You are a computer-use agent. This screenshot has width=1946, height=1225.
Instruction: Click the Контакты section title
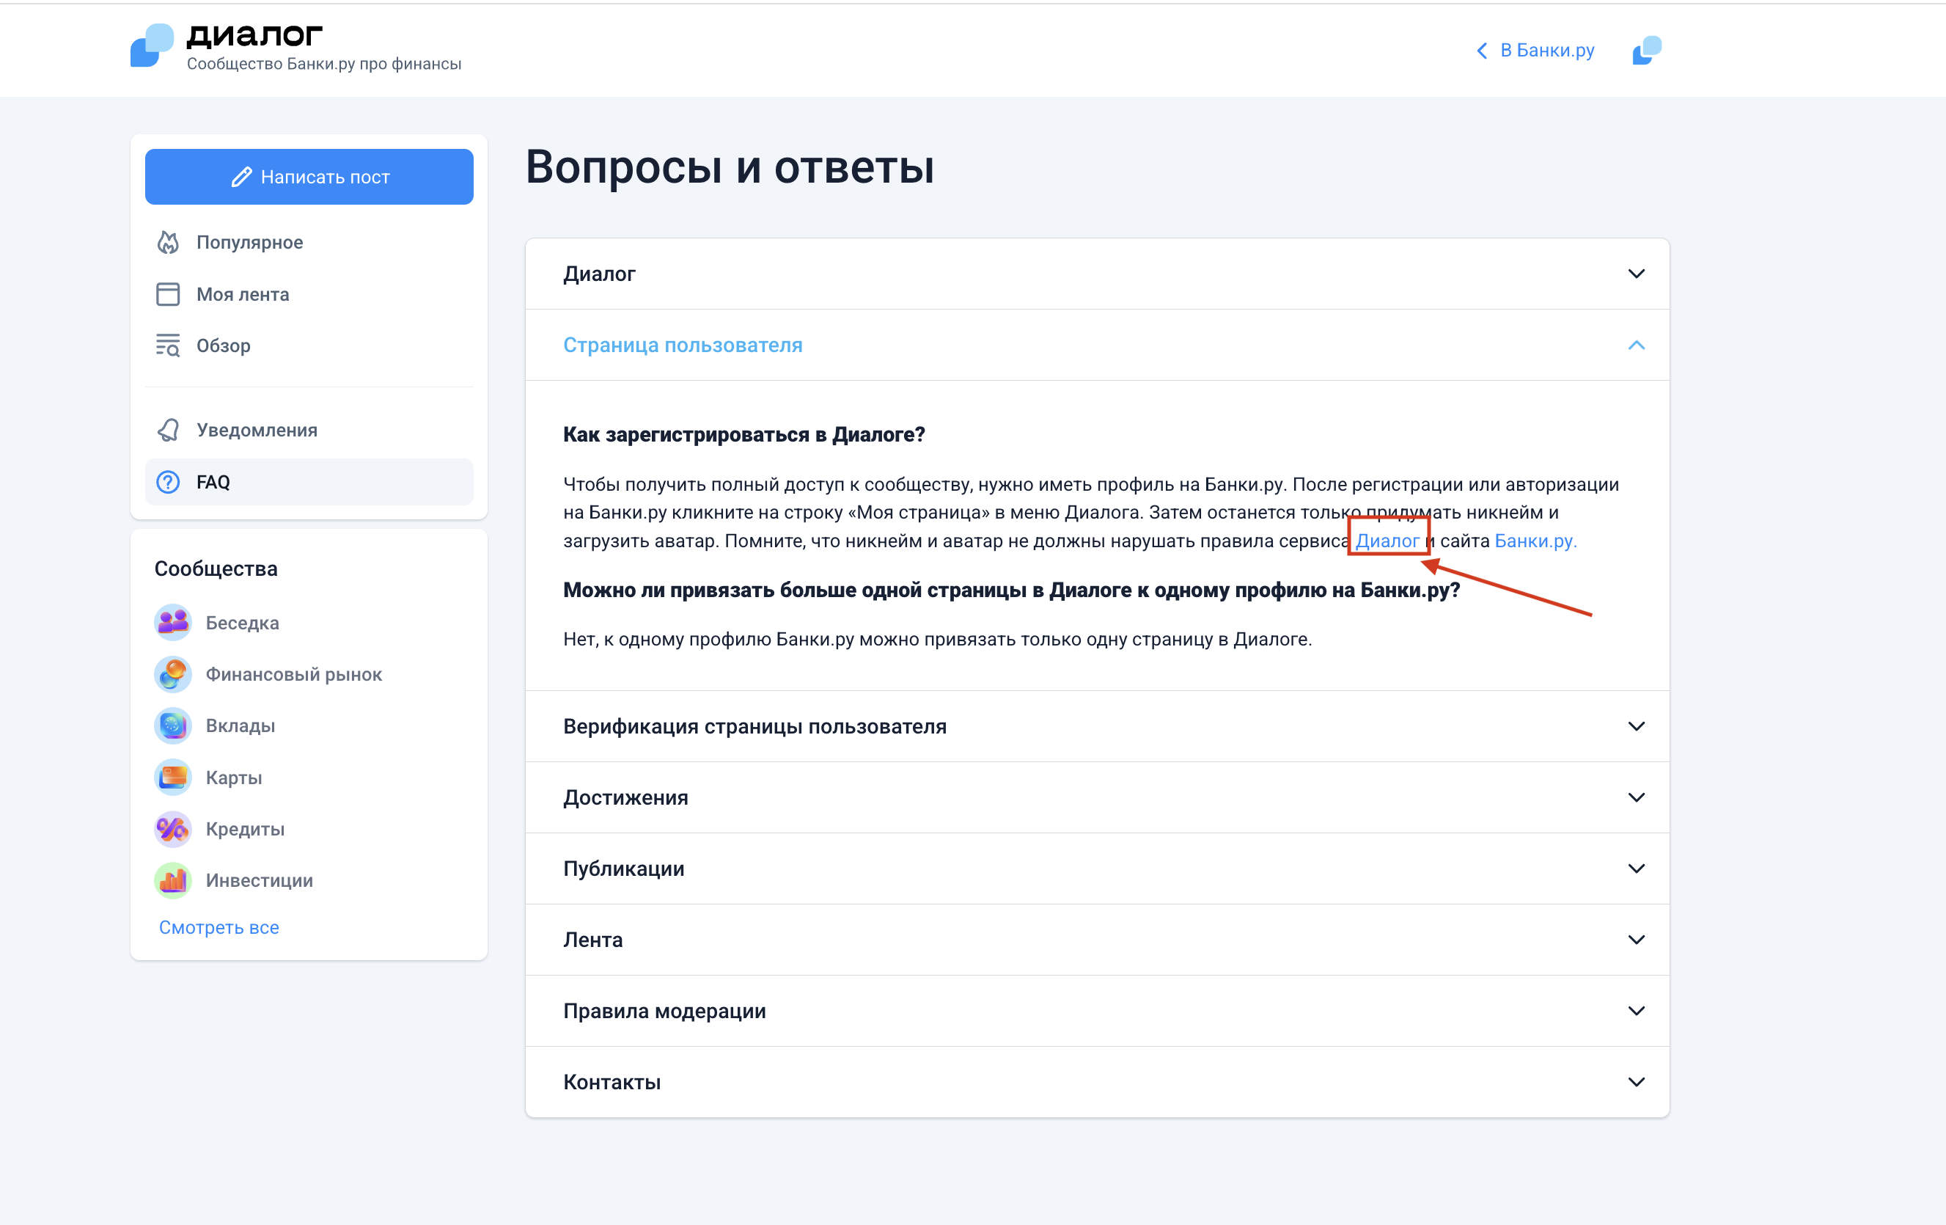click(x=612, y=1082)
